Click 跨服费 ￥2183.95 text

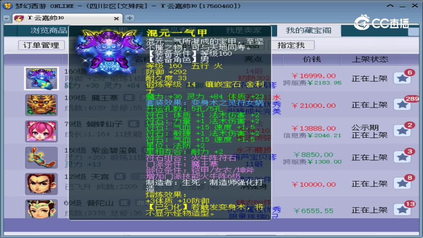312,83
